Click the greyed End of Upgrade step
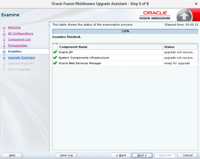 [19, 69]
